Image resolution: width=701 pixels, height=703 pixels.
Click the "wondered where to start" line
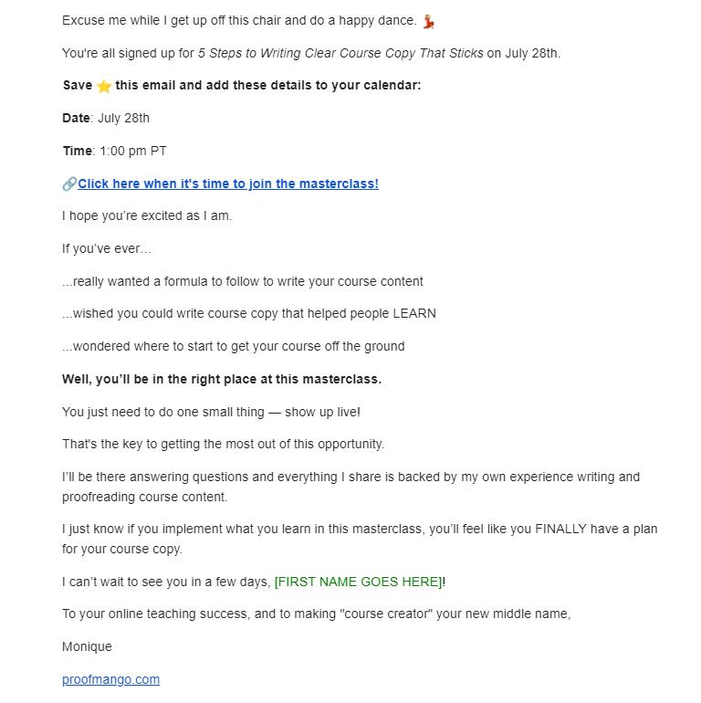coord(234,347)
